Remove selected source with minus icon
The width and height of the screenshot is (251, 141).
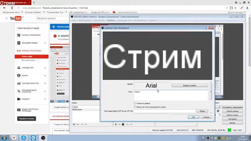coord(119,125)
